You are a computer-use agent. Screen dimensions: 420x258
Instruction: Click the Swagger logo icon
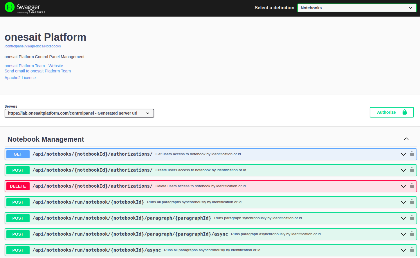pyautogui.click(x=10, y=7)
